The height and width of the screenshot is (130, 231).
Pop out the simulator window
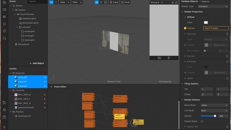click(x=176, y=3)
